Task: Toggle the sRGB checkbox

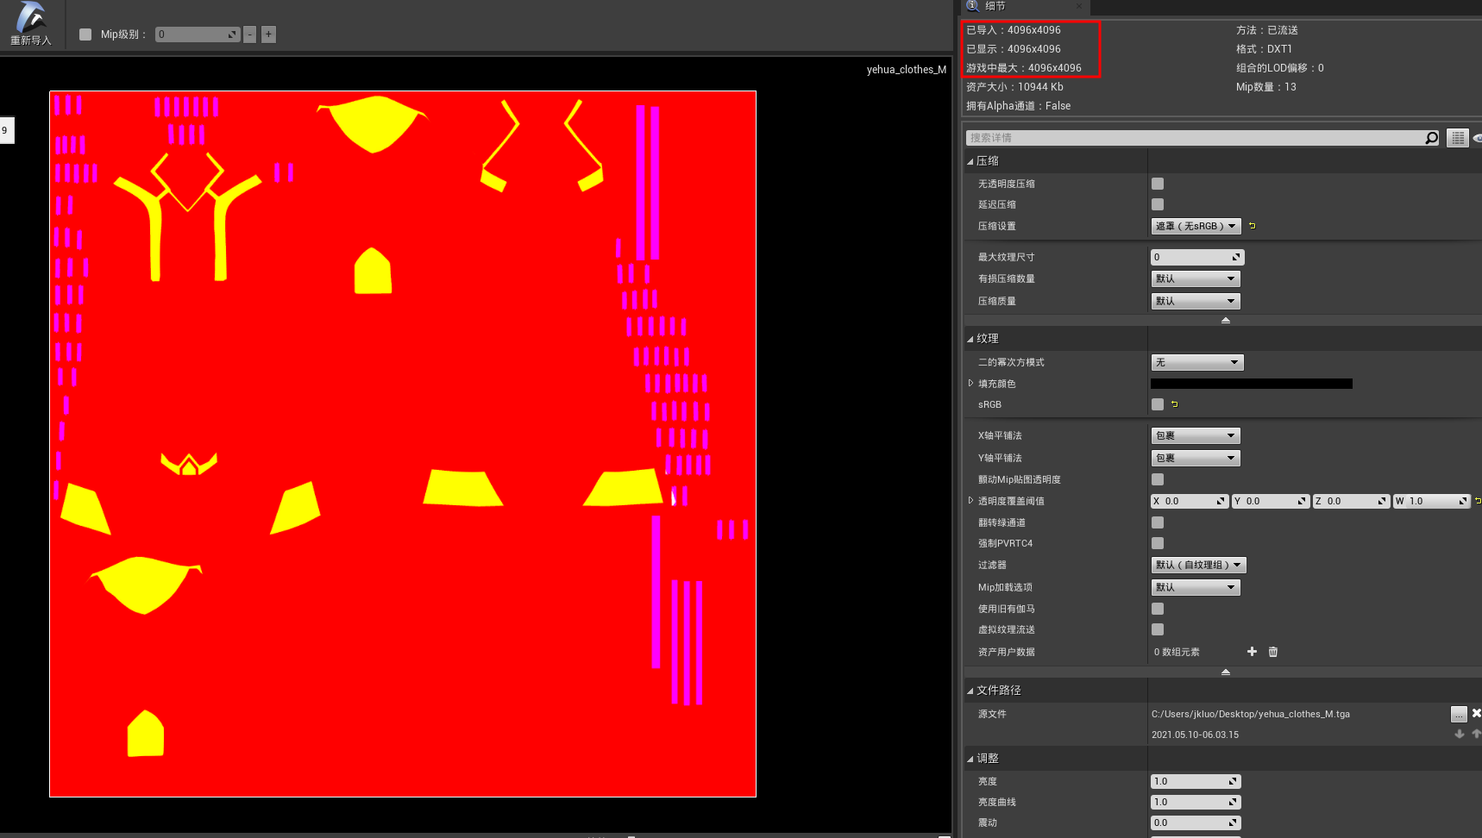Action: point(1158,404)
